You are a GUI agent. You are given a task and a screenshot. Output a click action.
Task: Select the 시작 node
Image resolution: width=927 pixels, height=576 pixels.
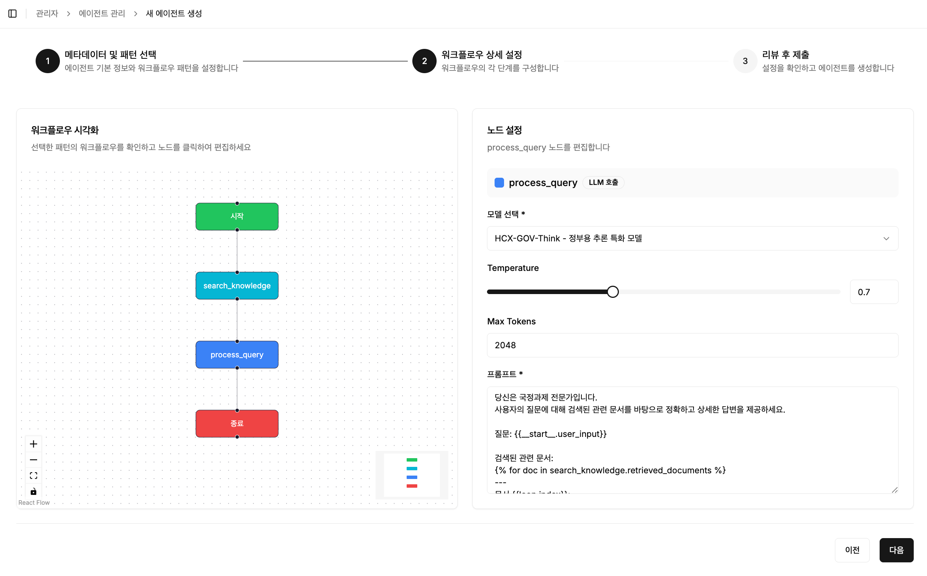pyautogui.click(x=236, y=216)
